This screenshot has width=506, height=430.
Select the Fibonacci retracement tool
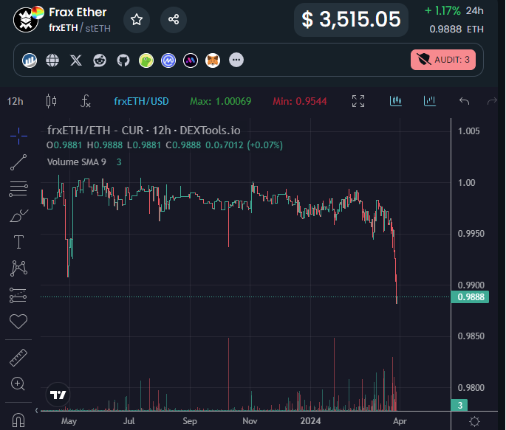[18, 189]
